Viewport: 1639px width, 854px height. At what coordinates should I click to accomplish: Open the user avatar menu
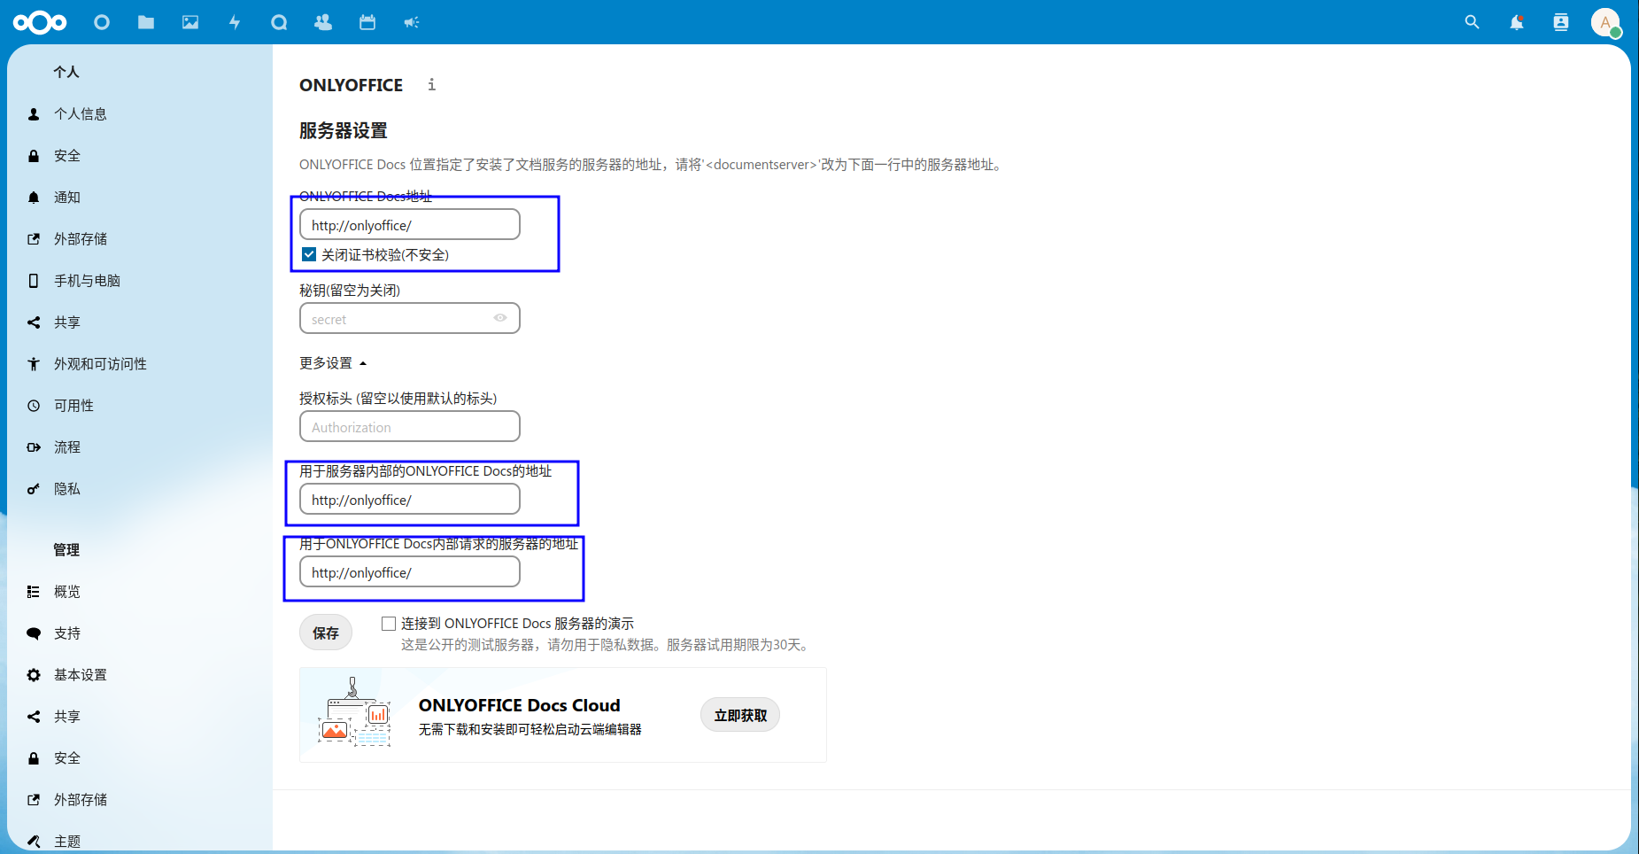1607,23
